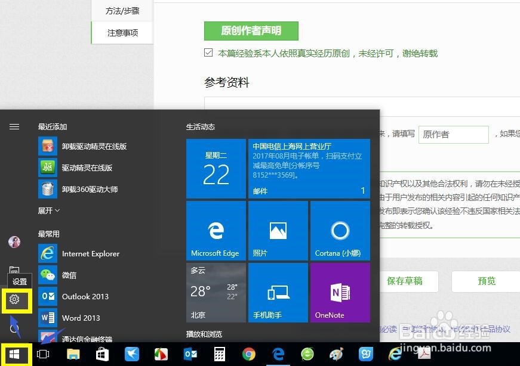Viewport: 520px width, 366px height.
Task: Click the 原作者 input field
Action: coord(454,134)
